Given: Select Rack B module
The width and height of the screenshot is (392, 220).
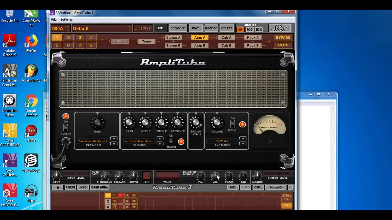Looking at the screenshot, I should pyautogui.click(x=253, y=45).
